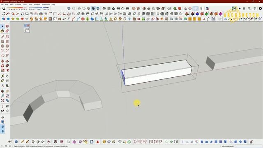
Task: Choose the Freehand drawing tool
Action: coord(7,37)
